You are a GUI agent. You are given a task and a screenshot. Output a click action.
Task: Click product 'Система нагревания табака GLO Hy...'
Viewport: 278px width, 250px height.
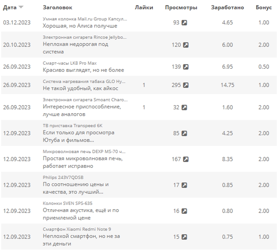84,81
